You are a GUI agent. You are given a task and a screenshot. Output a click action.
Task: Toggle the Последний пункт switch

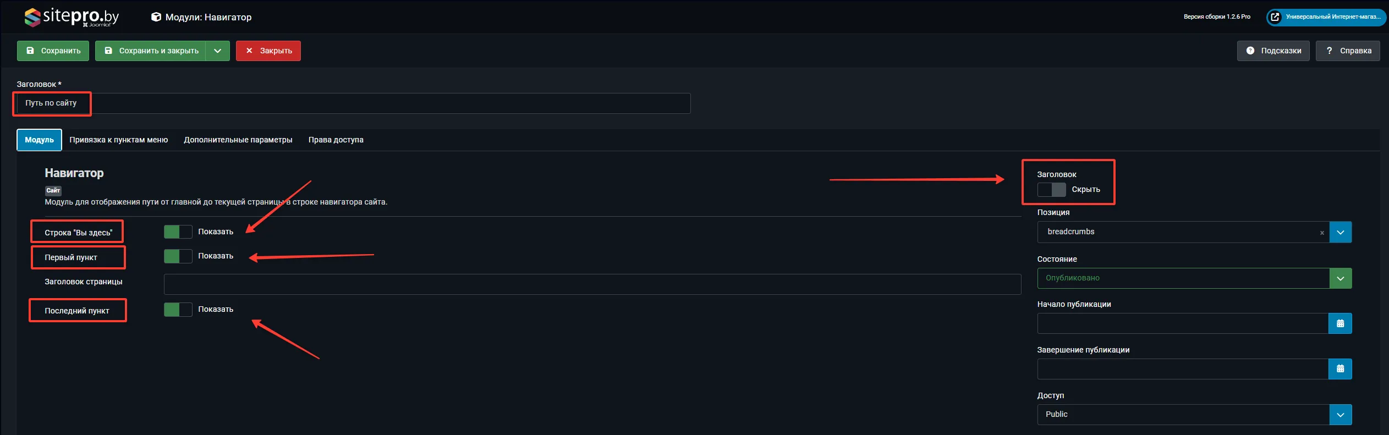[178, 309]
